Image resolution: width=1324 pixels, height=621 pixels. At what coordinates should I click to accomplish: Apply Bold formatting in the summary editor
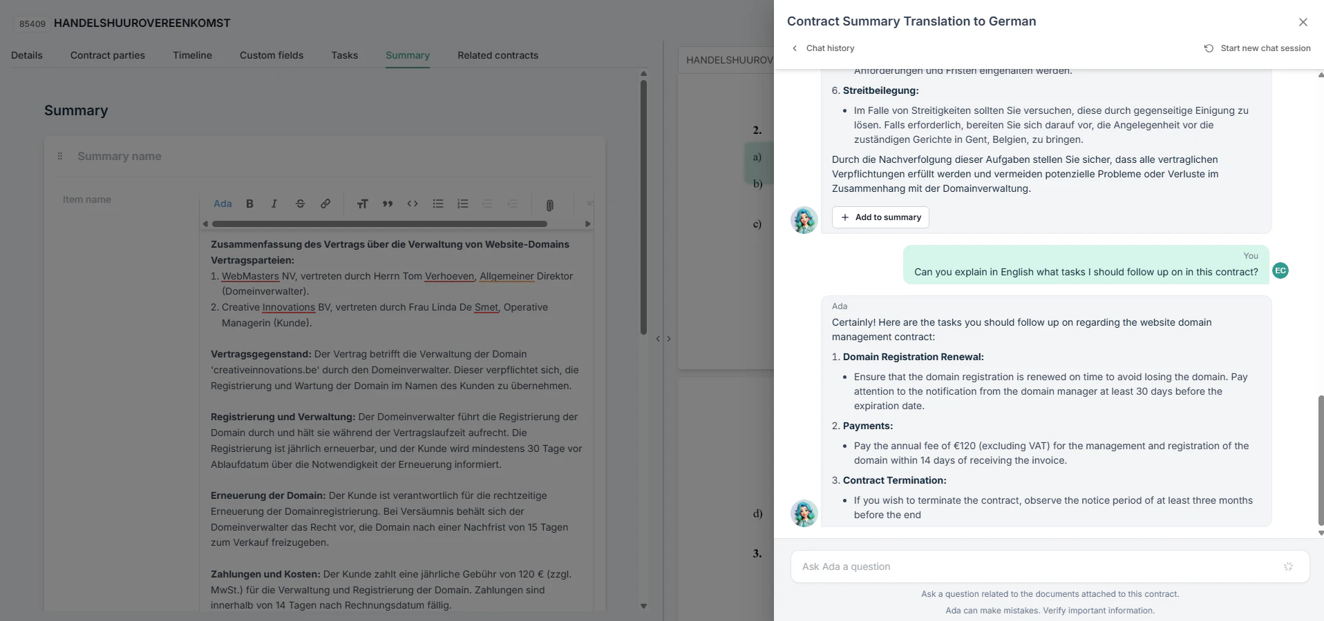[x=249, y=204]
